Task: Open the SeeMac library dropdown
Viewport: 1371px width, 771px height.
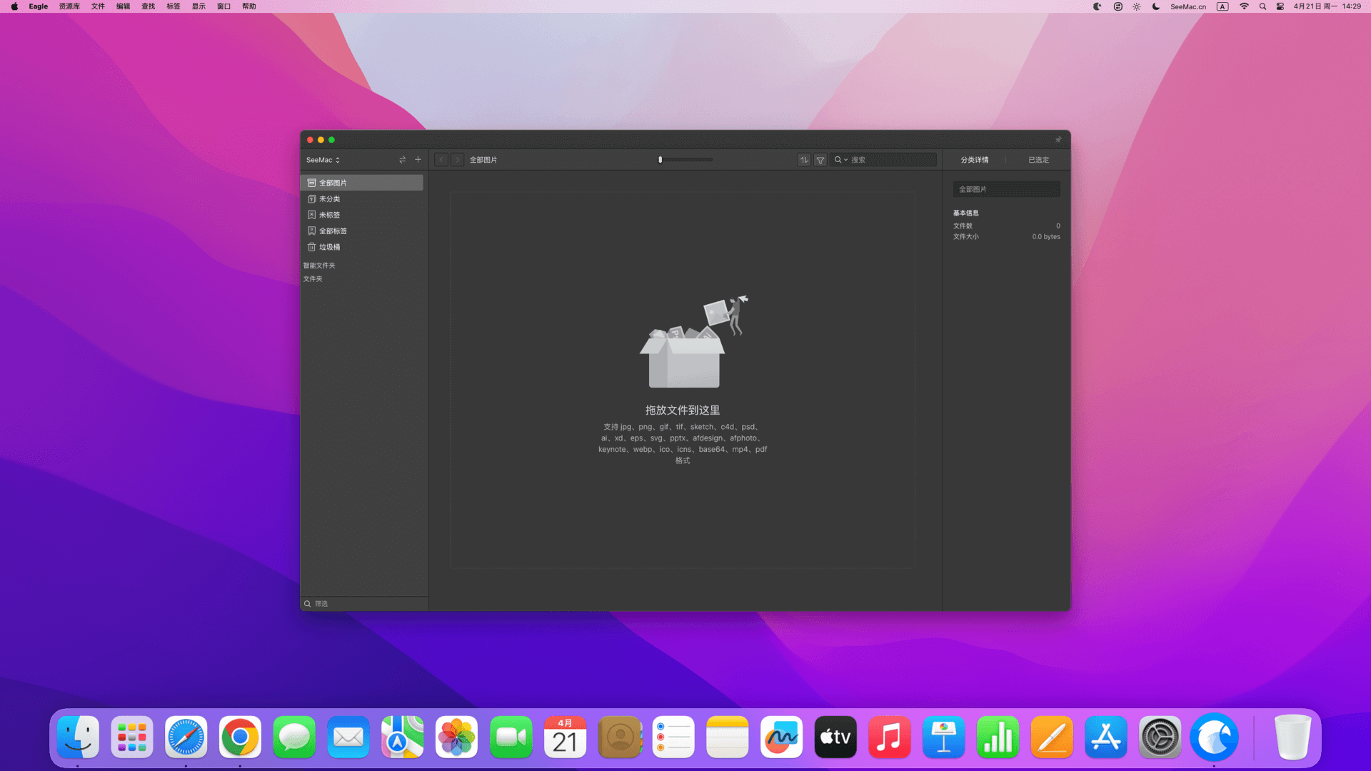Action: coord(323,160)
